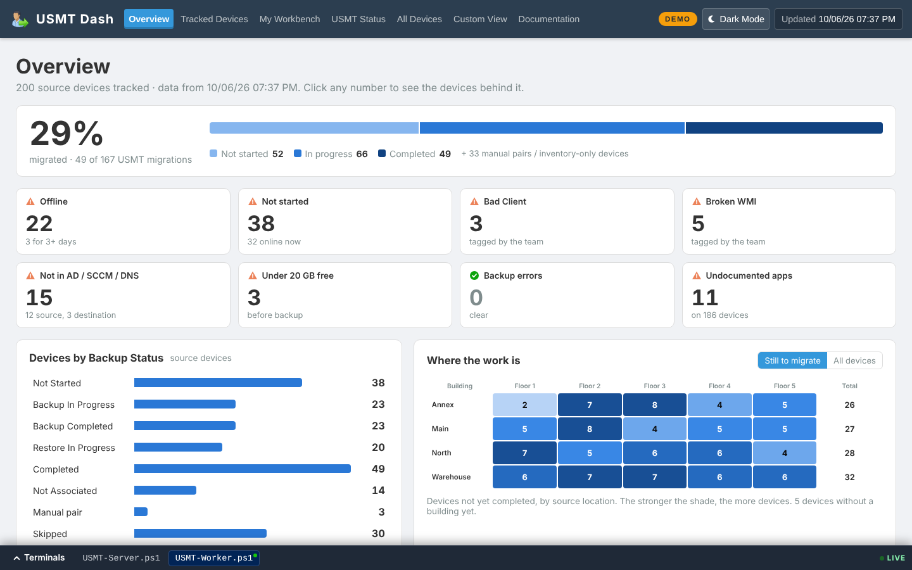Select the USMT-Server.ps1 terminal tab
Image resolution: width=912 pixels, height=570 pixels.
[x=121, y=558]
